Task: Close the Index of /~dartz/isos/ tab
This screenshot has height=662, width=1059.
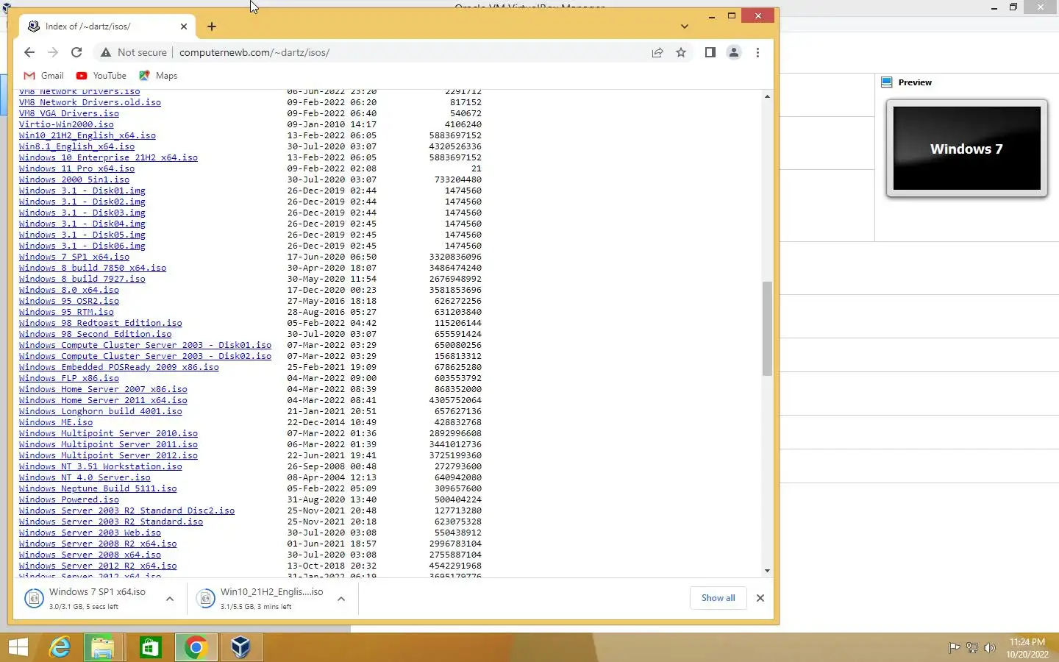Action: pyautogui.click(x=184, y=26)
